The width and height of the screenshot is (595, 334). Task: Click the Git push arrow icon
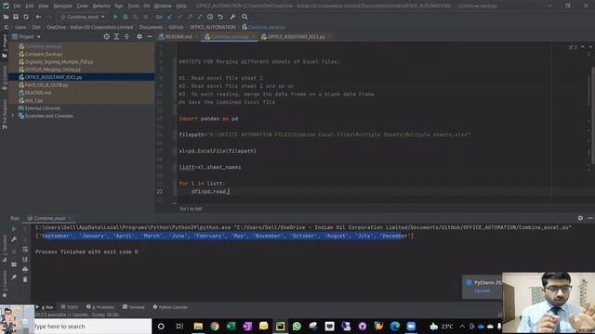190,17
